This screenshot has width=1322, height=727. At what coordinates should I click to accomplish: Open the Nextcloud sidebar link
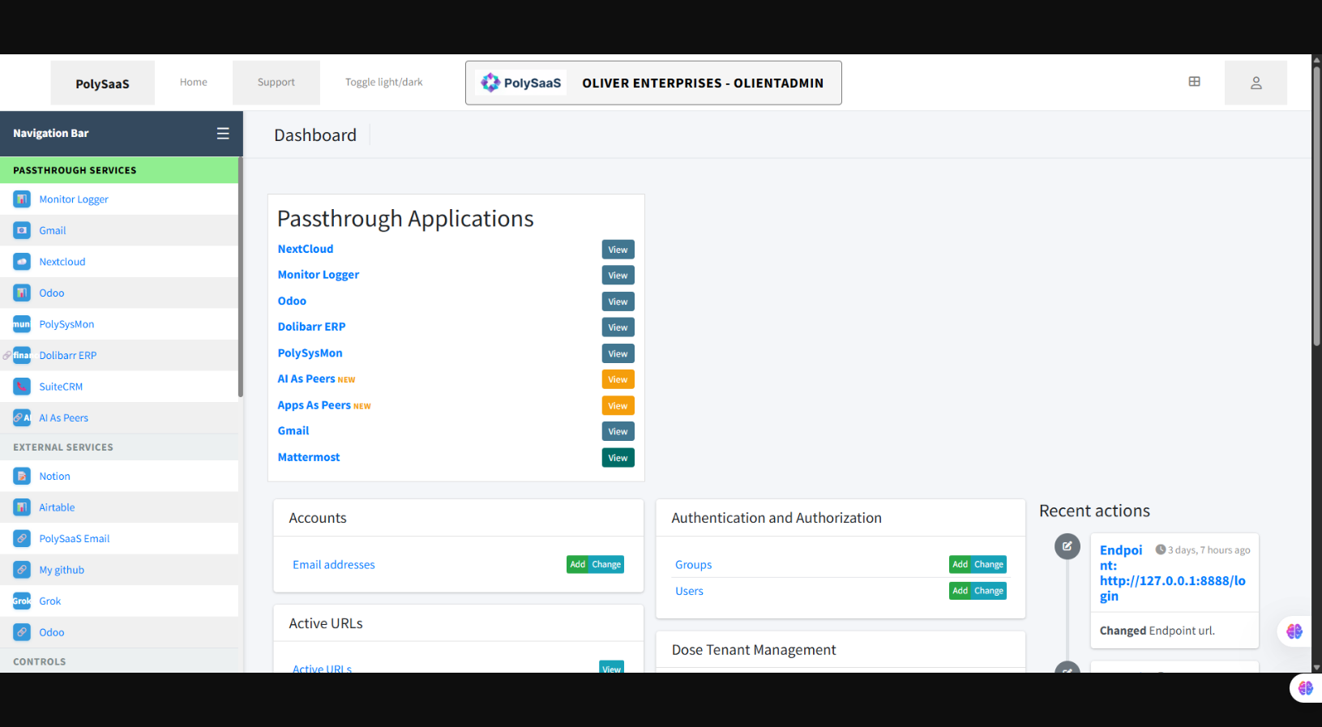pyautogui.click(x=62, y=262)
